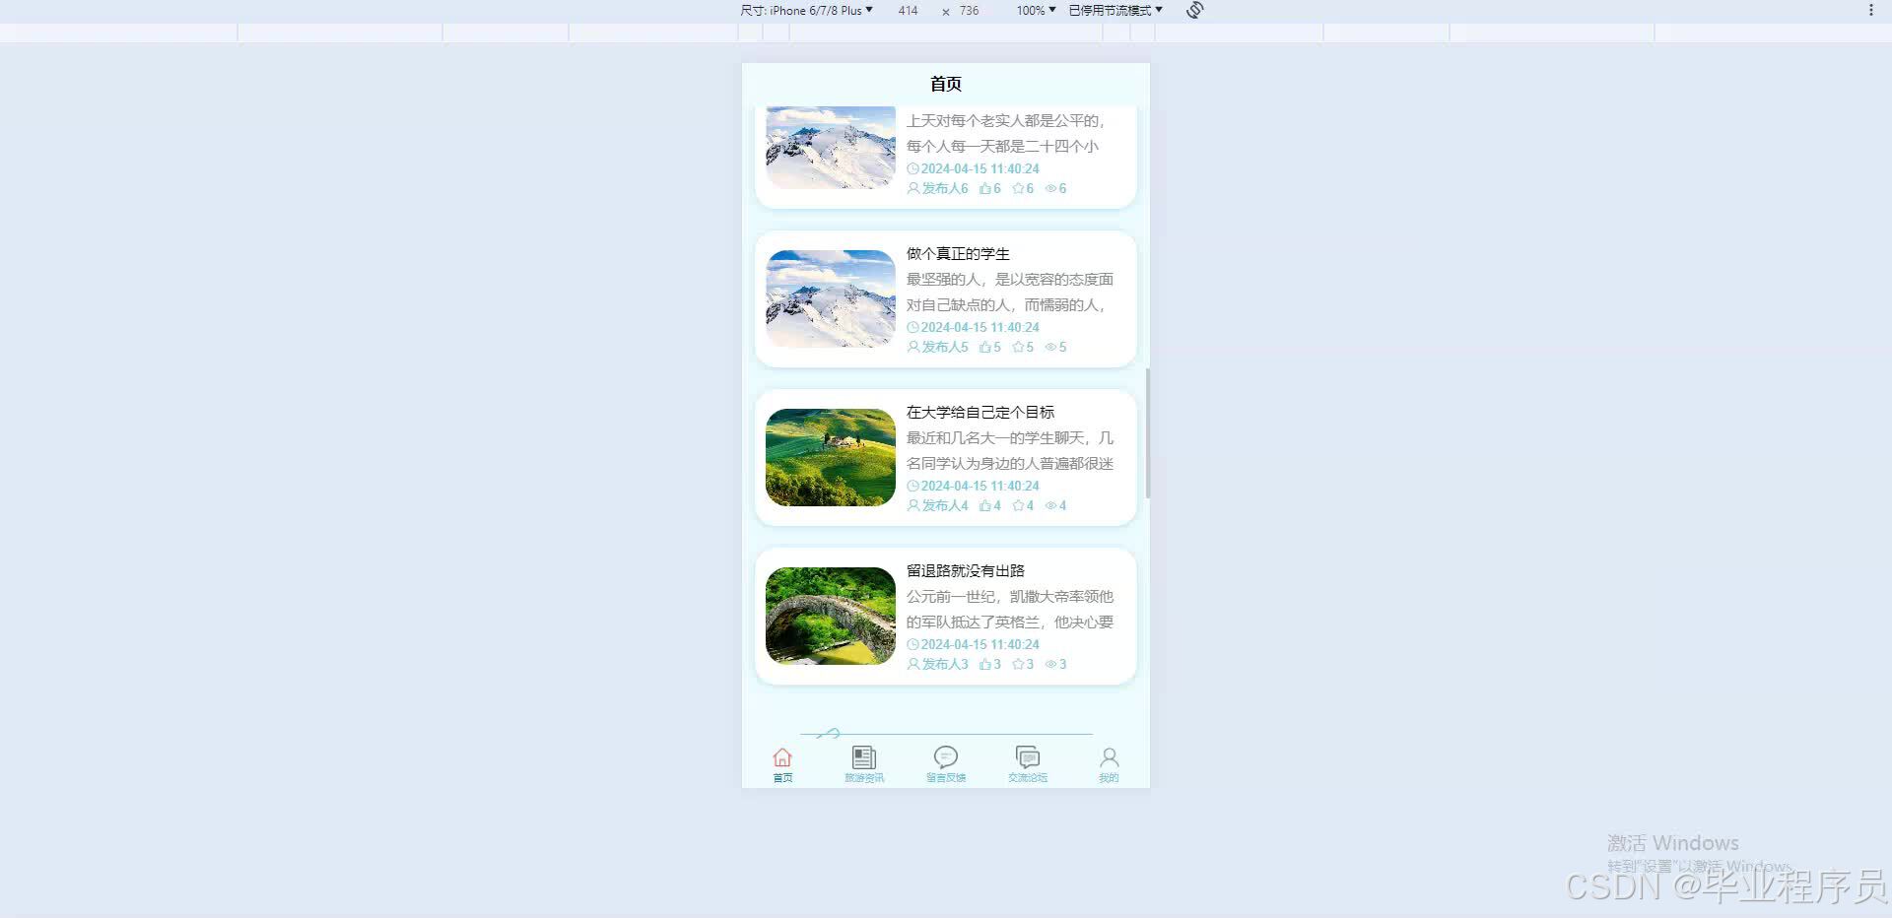
Task: Open the 100% zoom level dropdown
Action: pyautogui.click(x=1036, y=10)
